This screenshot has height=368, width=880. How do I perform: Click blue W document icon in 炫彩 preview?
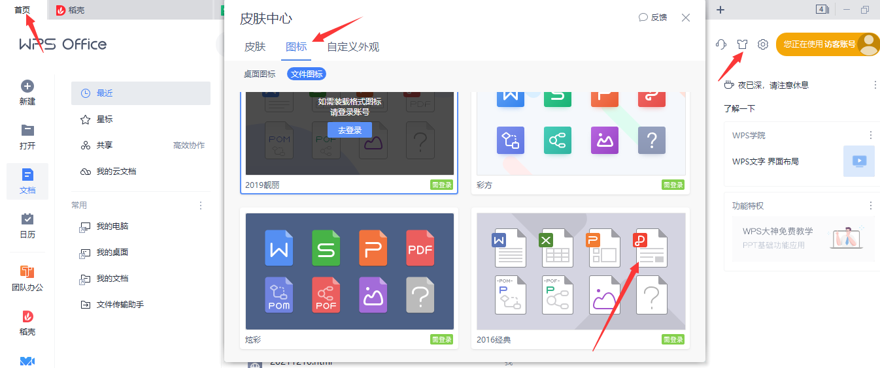279,247
